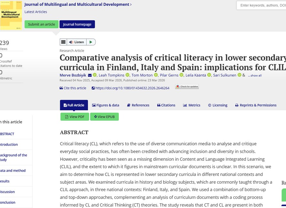Open Pilar Gerns' ORCID icon
The height and width of the screenshot is (208, 286).
coord(181,75)
